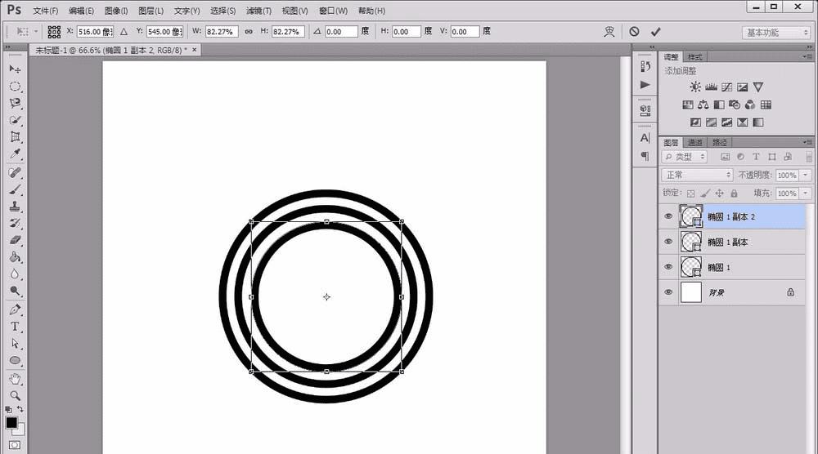
Task: Hide the 椭圆 1 副本 2 layer
Action: [668, 216]
